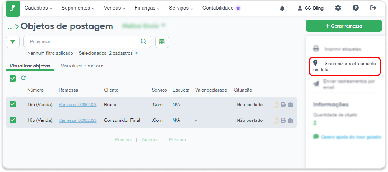
Task: Click the Serviço column header
Action: [x=159, y=90]
